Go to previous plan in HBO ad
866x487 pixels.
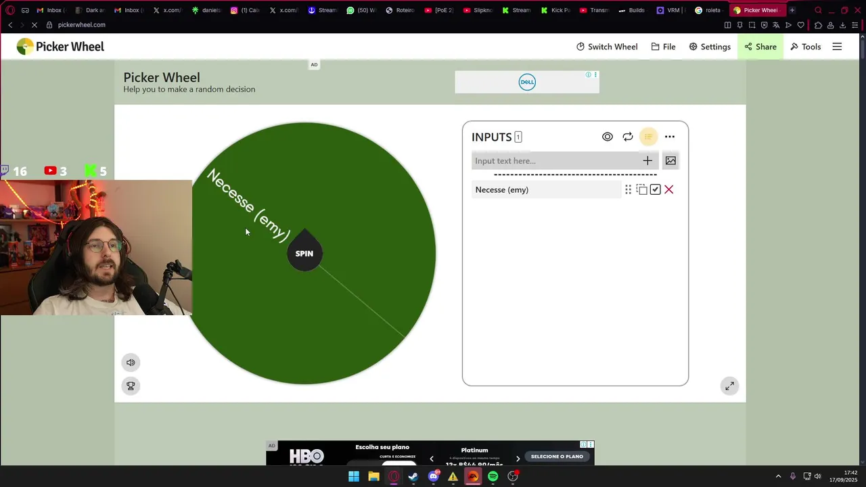coord(432,459)
